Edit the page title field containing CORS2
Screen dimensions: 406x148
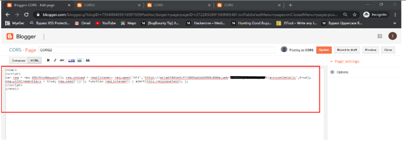tap(157, 50)
